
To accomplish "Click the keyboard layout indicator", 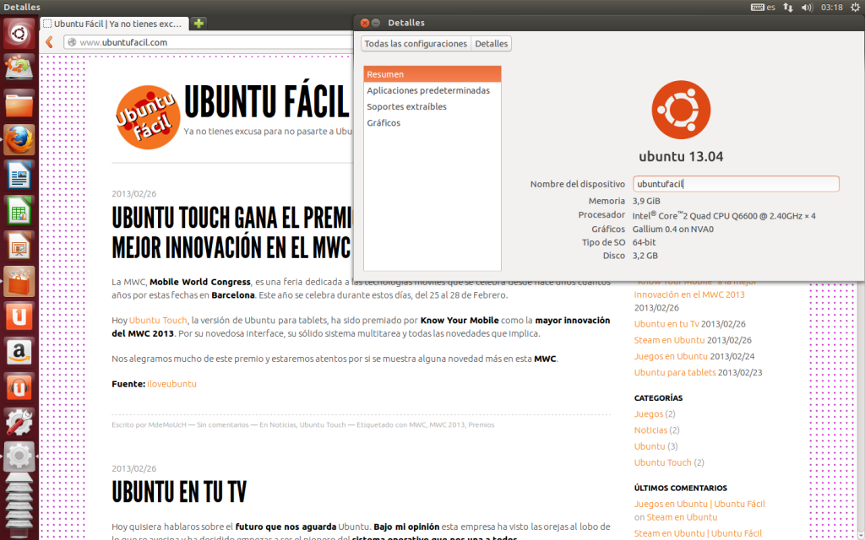I will [764, 7].
